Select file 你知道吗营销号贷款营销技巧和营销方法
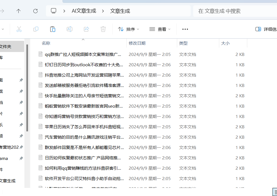Image resolution: width=277 pixels, height=196 pixels. coord(84,117)
